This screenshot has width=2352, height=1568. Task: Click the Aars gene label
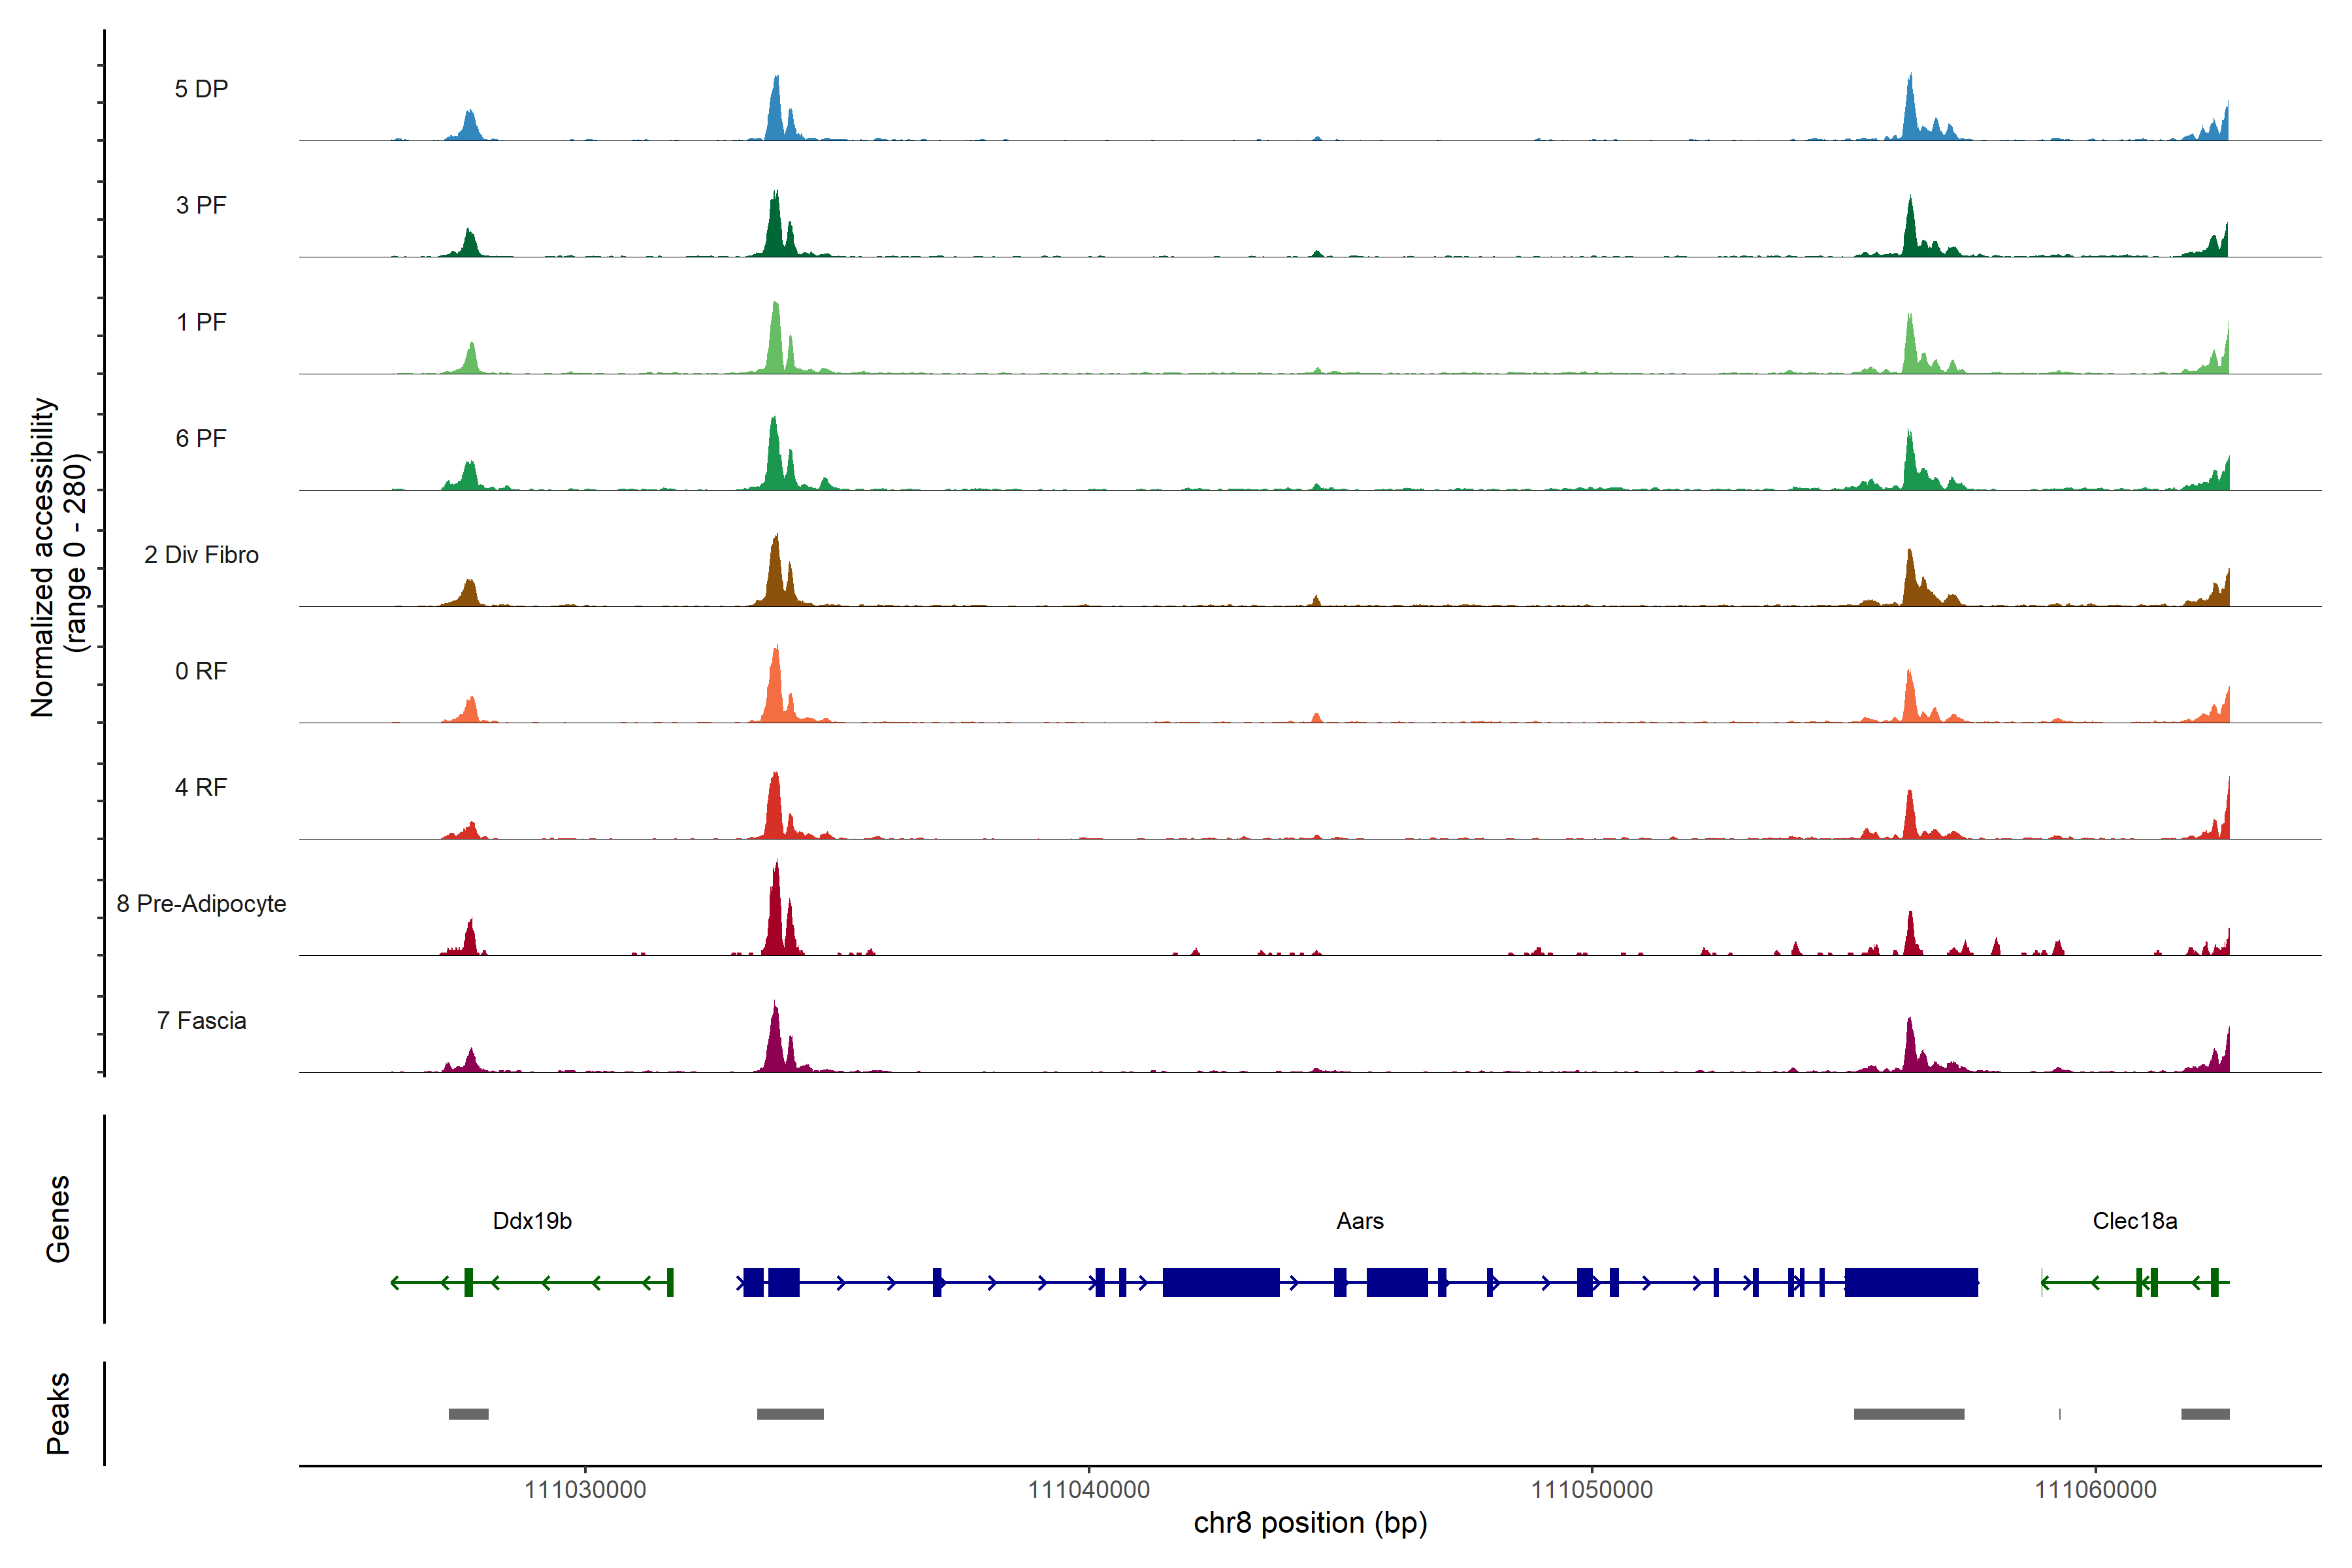1360,1221
